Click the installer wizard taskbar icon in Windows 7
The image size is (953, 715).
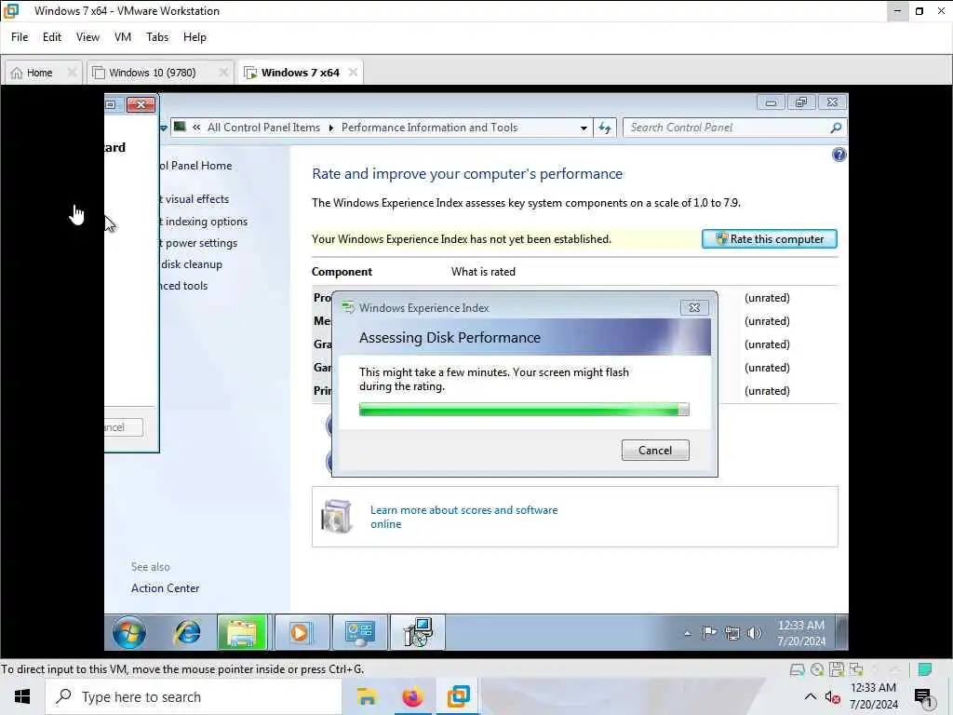tap(418, 632)
